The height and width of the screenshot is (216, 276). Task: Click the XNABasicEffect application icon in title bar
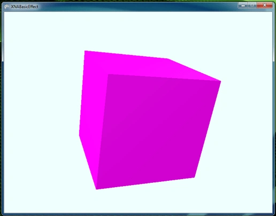[x=6, y=6]
